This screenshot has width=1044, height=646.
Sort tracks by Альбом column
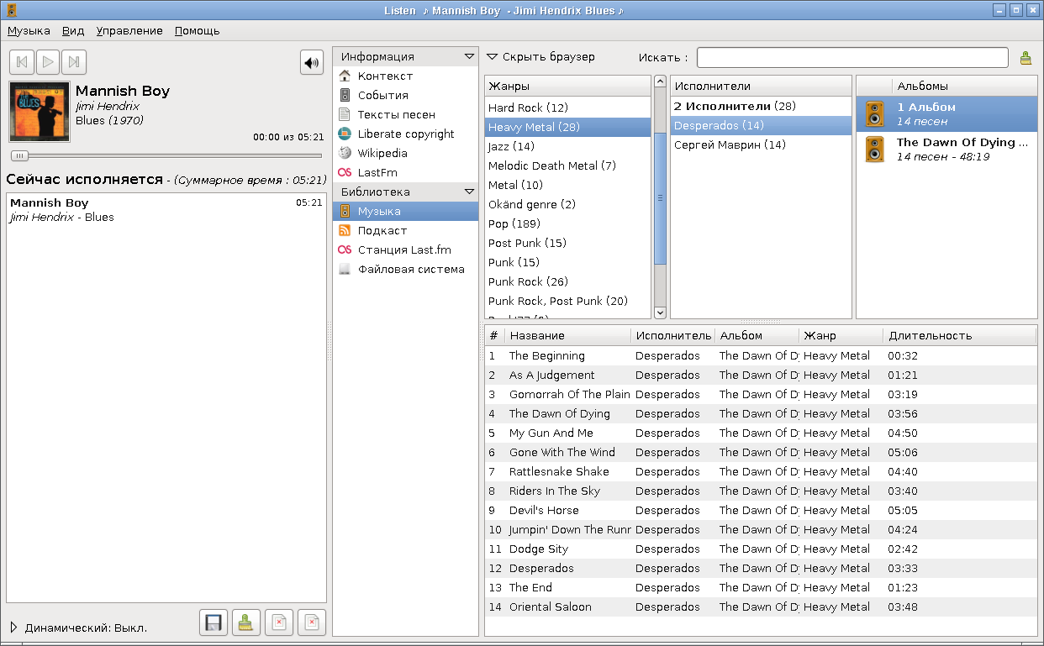(x=757, y=335)
